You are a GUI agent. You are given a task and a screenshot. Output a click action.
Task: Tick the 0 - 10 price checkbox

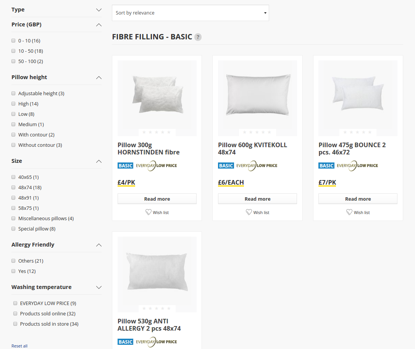13,41
